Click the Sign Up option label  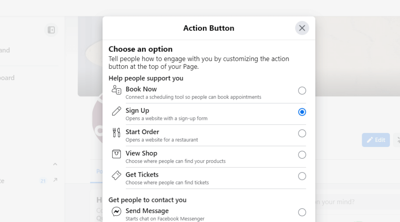[137, 111]
